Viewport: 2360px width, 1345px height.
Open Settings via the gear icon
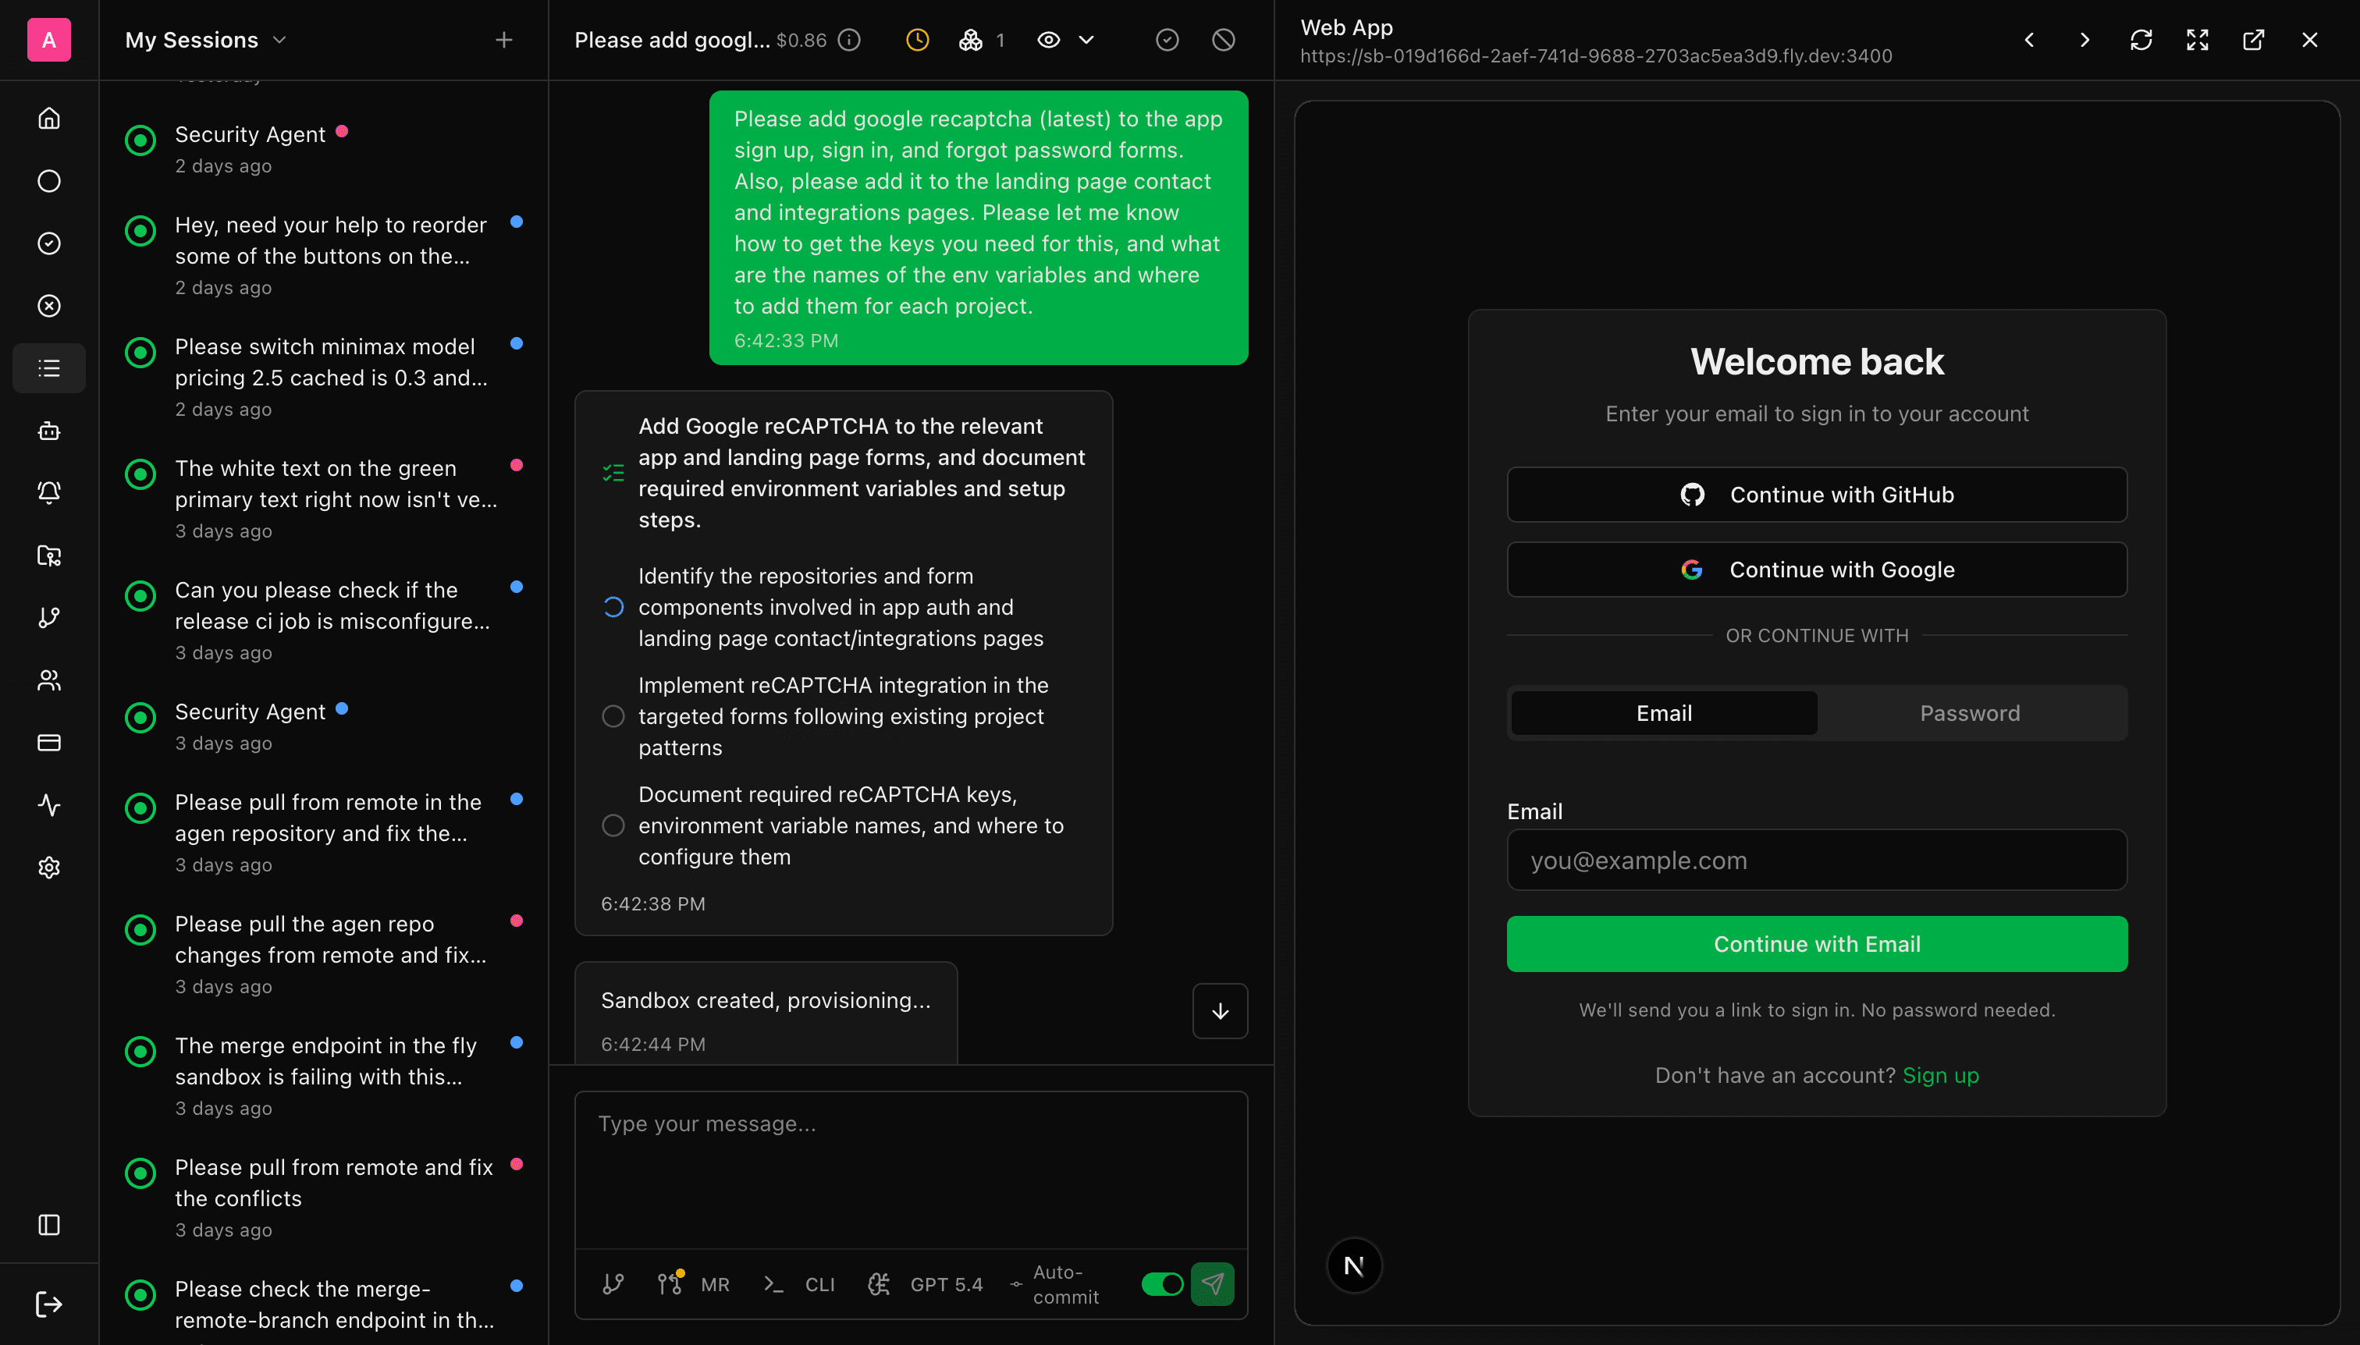tap(48, 867)
